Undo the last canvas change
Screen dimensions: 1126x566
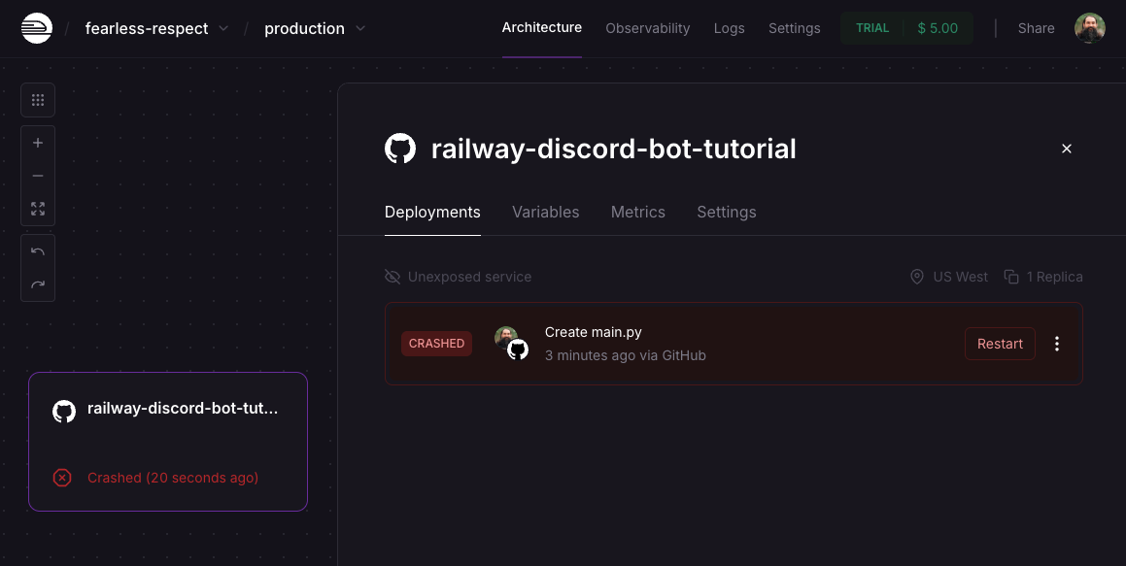(x=38, y=251)
